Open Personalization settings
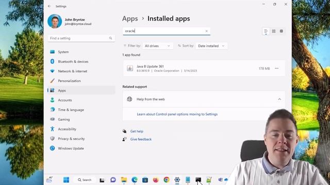The height and width of the screenshot is (185, 330). [81, 81]
